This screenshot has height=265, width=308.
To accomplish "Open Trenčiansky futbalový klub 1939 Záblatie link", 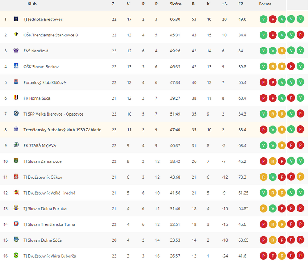I will [x=62, y=130].
